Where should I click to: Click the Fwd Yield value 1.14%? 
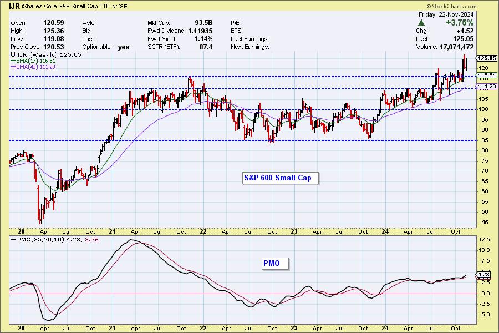tap(203, 38)
